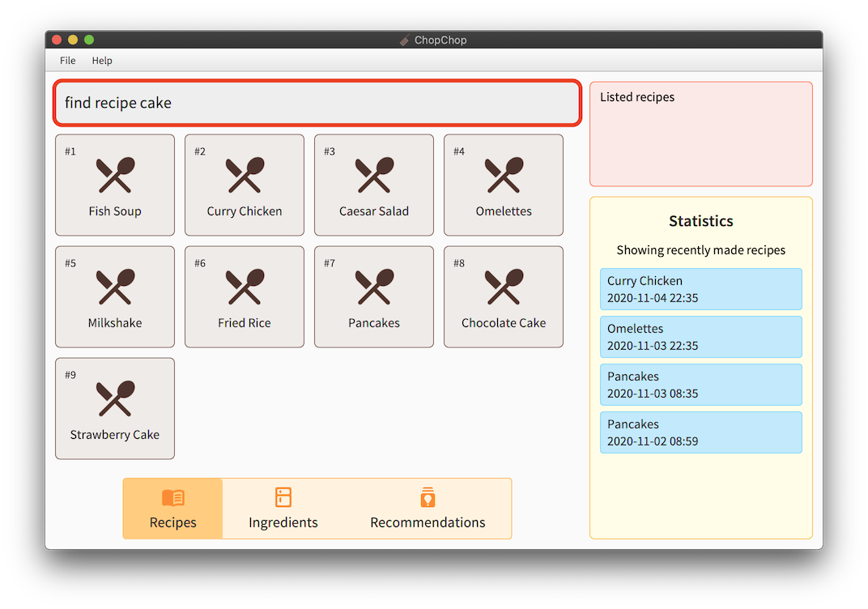Click the Fish Soup utensils icon
Screen dimensions: 868x609
115,175
